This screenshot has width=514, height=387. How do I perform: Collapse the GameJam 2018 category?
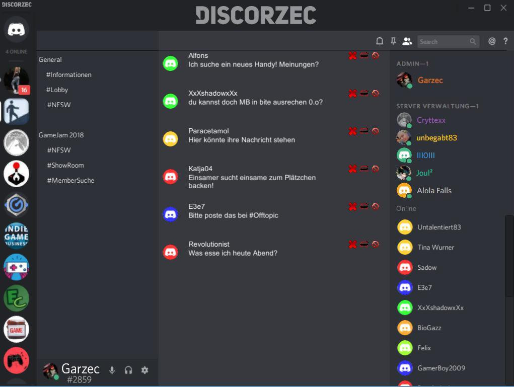pyautogui.click(x=61, y=135)
